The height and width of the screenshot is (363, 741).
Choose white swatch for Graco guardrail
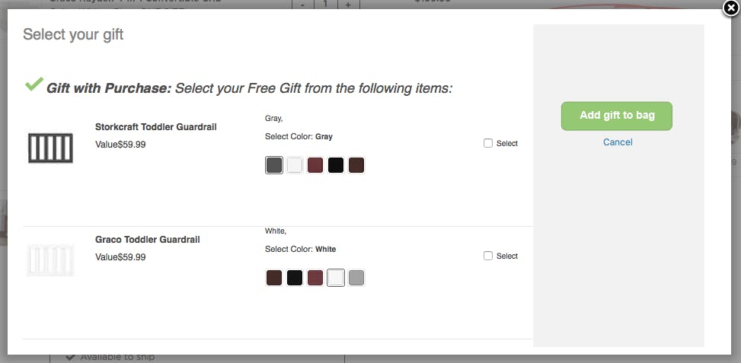point(336,278)
